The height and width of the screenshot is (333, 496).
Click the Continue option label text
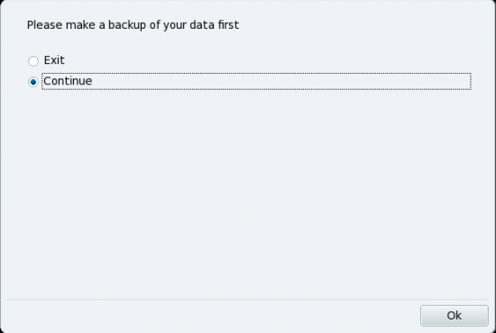coord(68,81)
